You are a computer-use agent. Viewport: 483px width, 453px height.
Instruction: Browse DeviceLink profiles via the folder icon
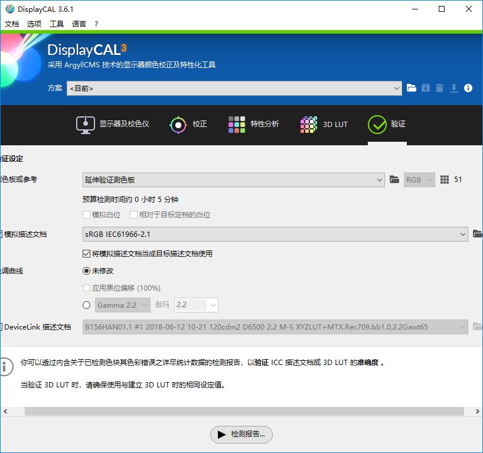click(x=478, y=327)
